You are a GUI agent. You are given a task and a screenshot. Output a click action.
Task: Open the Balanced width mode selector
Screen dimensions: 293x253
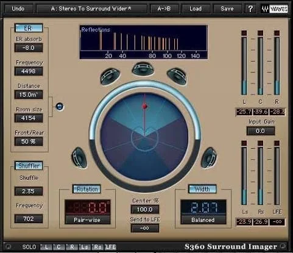pyautogui.click(x=203, y=220)
